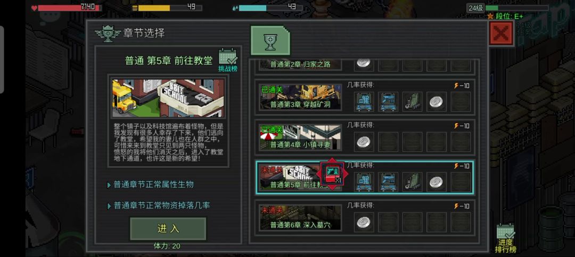Select the trophy tab
Viewport: 575px width, 257px height.
(x=270, y=41)
